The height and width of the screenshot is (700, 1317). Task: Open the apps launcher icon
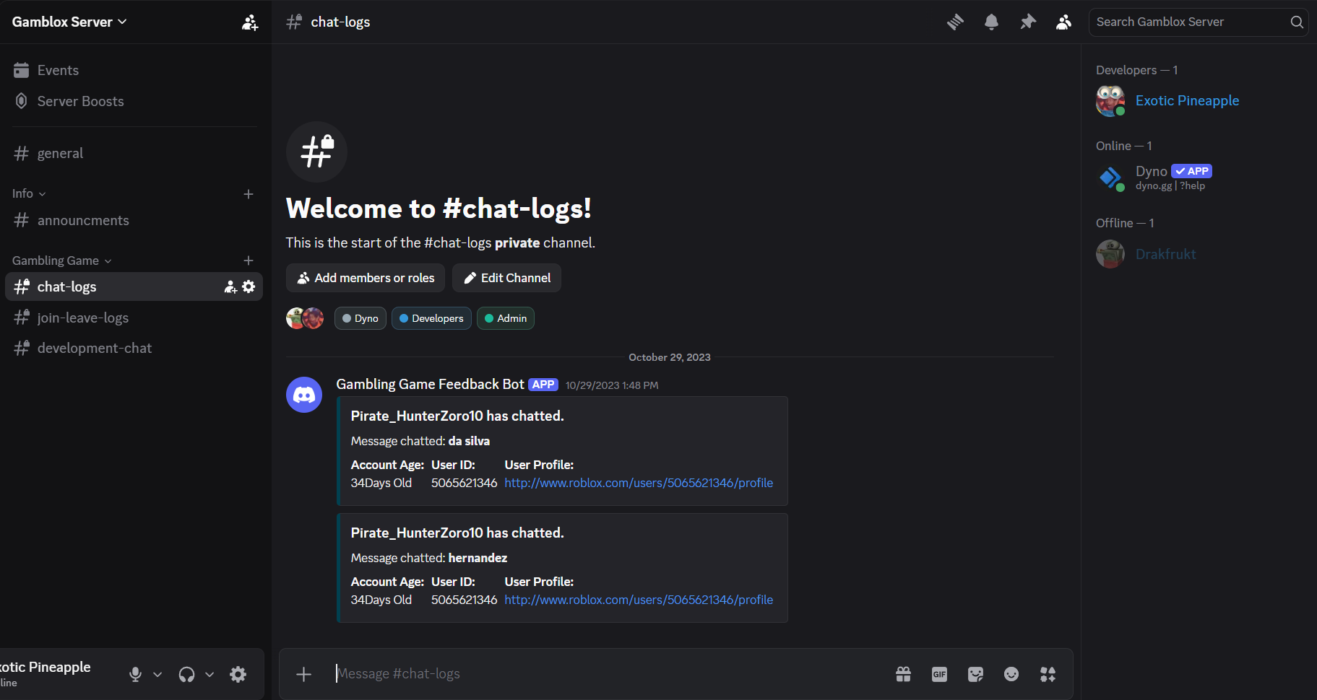tap(1048, 674)
